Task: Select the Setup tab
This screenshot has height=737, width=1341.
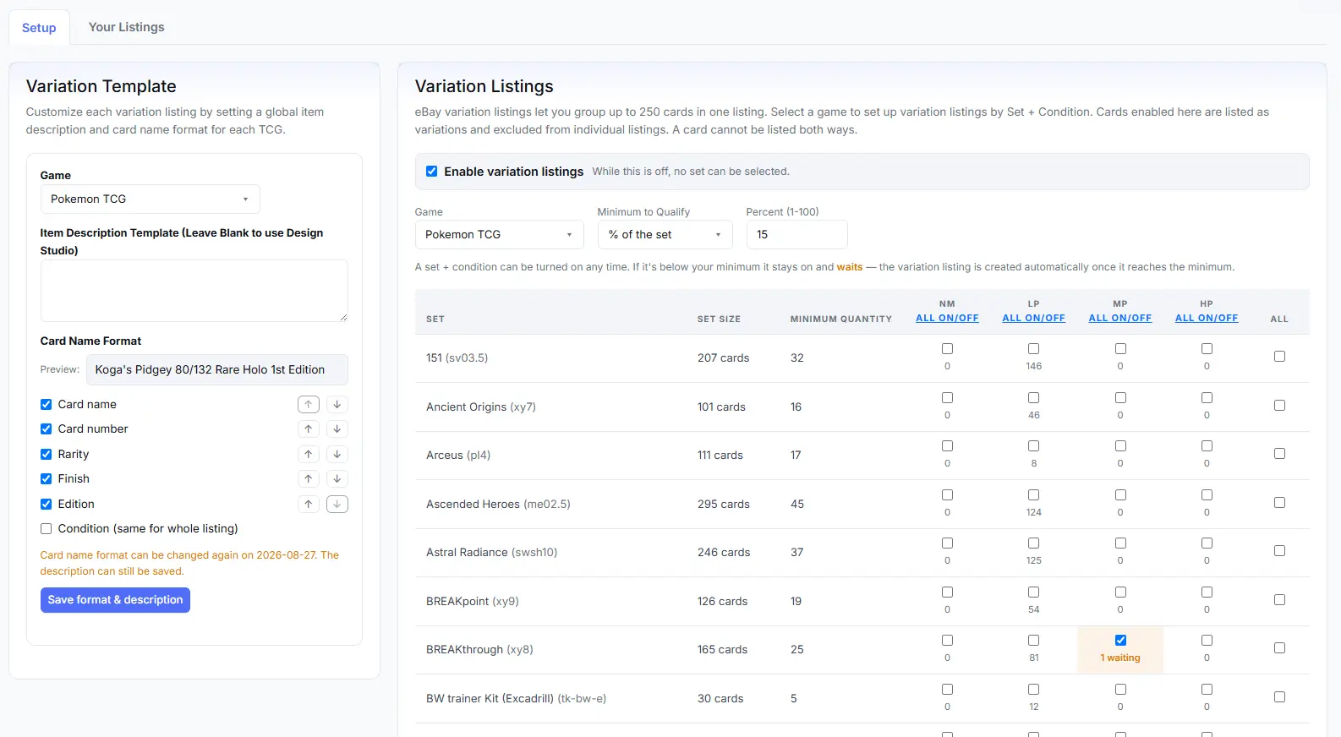Action: (x=39, y=28)
